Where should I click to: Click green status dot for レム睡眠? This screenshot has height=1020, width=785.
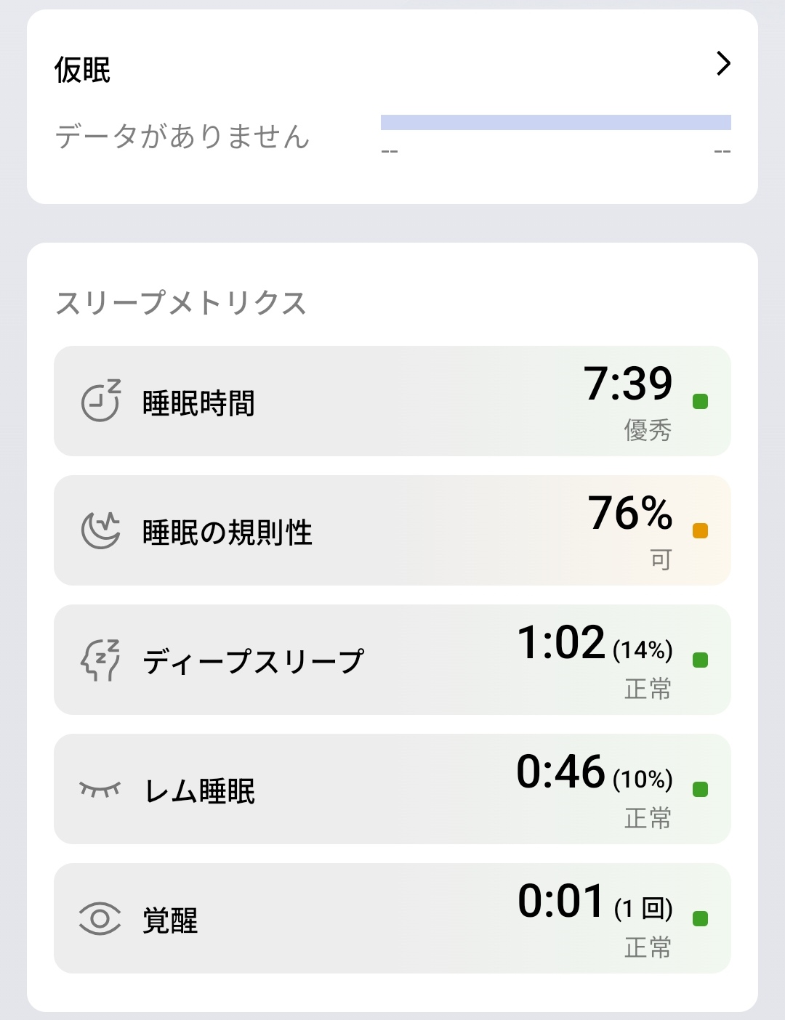[x=701, y=789]
